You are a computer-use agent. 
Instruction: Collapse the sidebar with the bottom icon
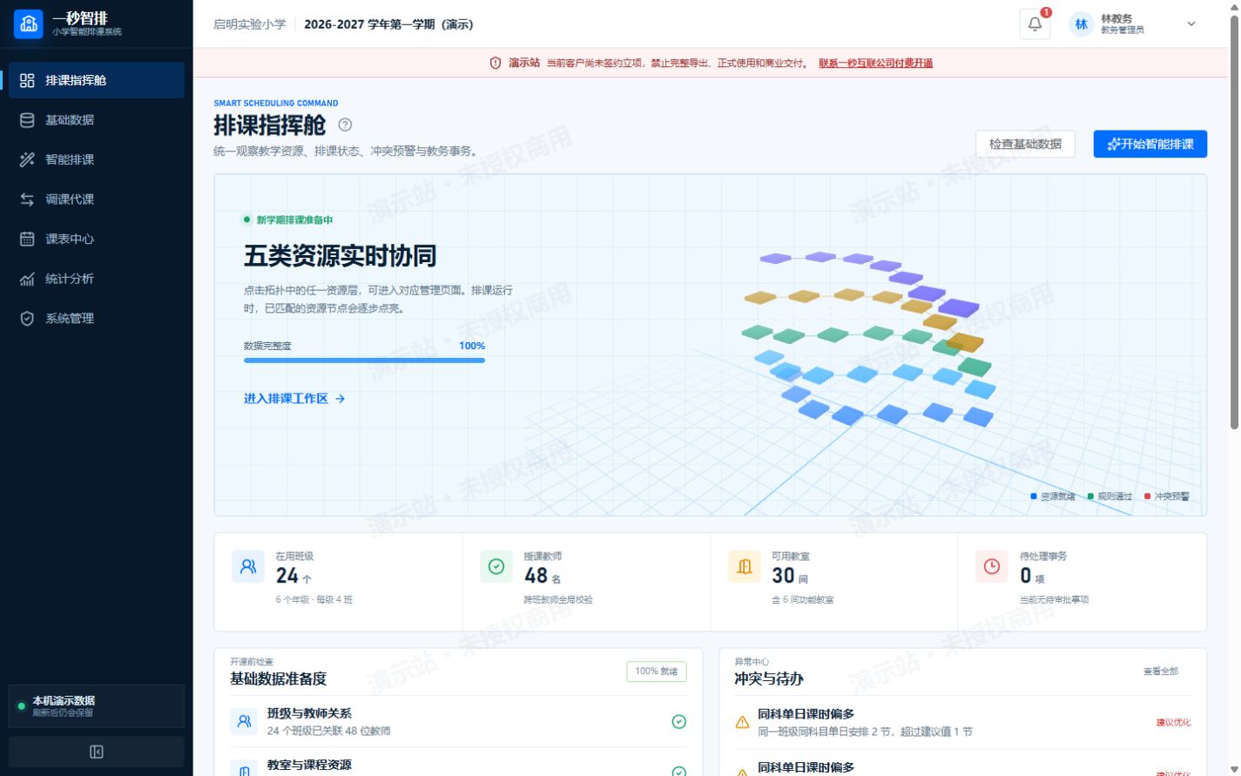[97, 752]
